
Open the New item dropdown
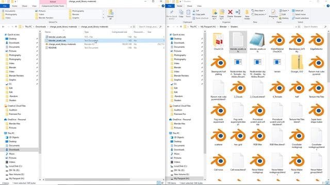point(258,10)
